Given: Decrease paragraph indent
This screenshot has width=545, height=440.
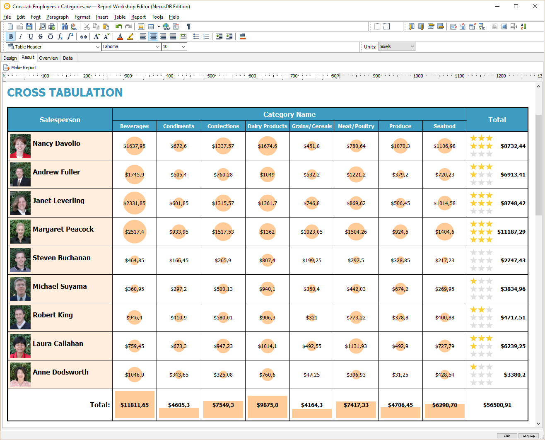Looking at the screenshot, I should (219, 36).
